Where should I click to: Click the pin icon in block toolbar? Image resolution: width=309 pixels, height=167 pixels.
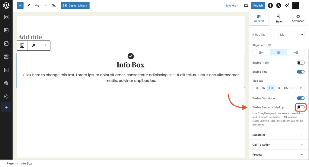tap(33, 46)
